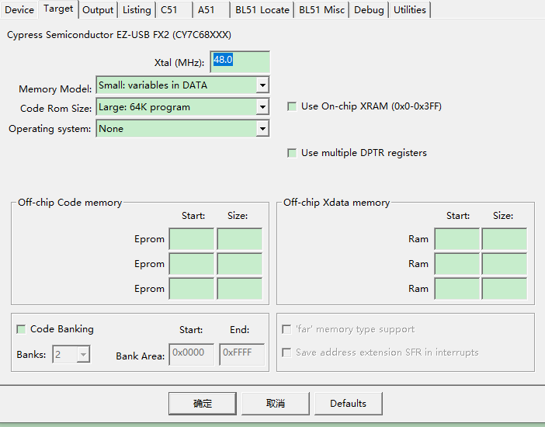Enable the Code Banking checkbox
Image resolution: width=545 pixels, height=427 pixels.
(x=21, y=329)
